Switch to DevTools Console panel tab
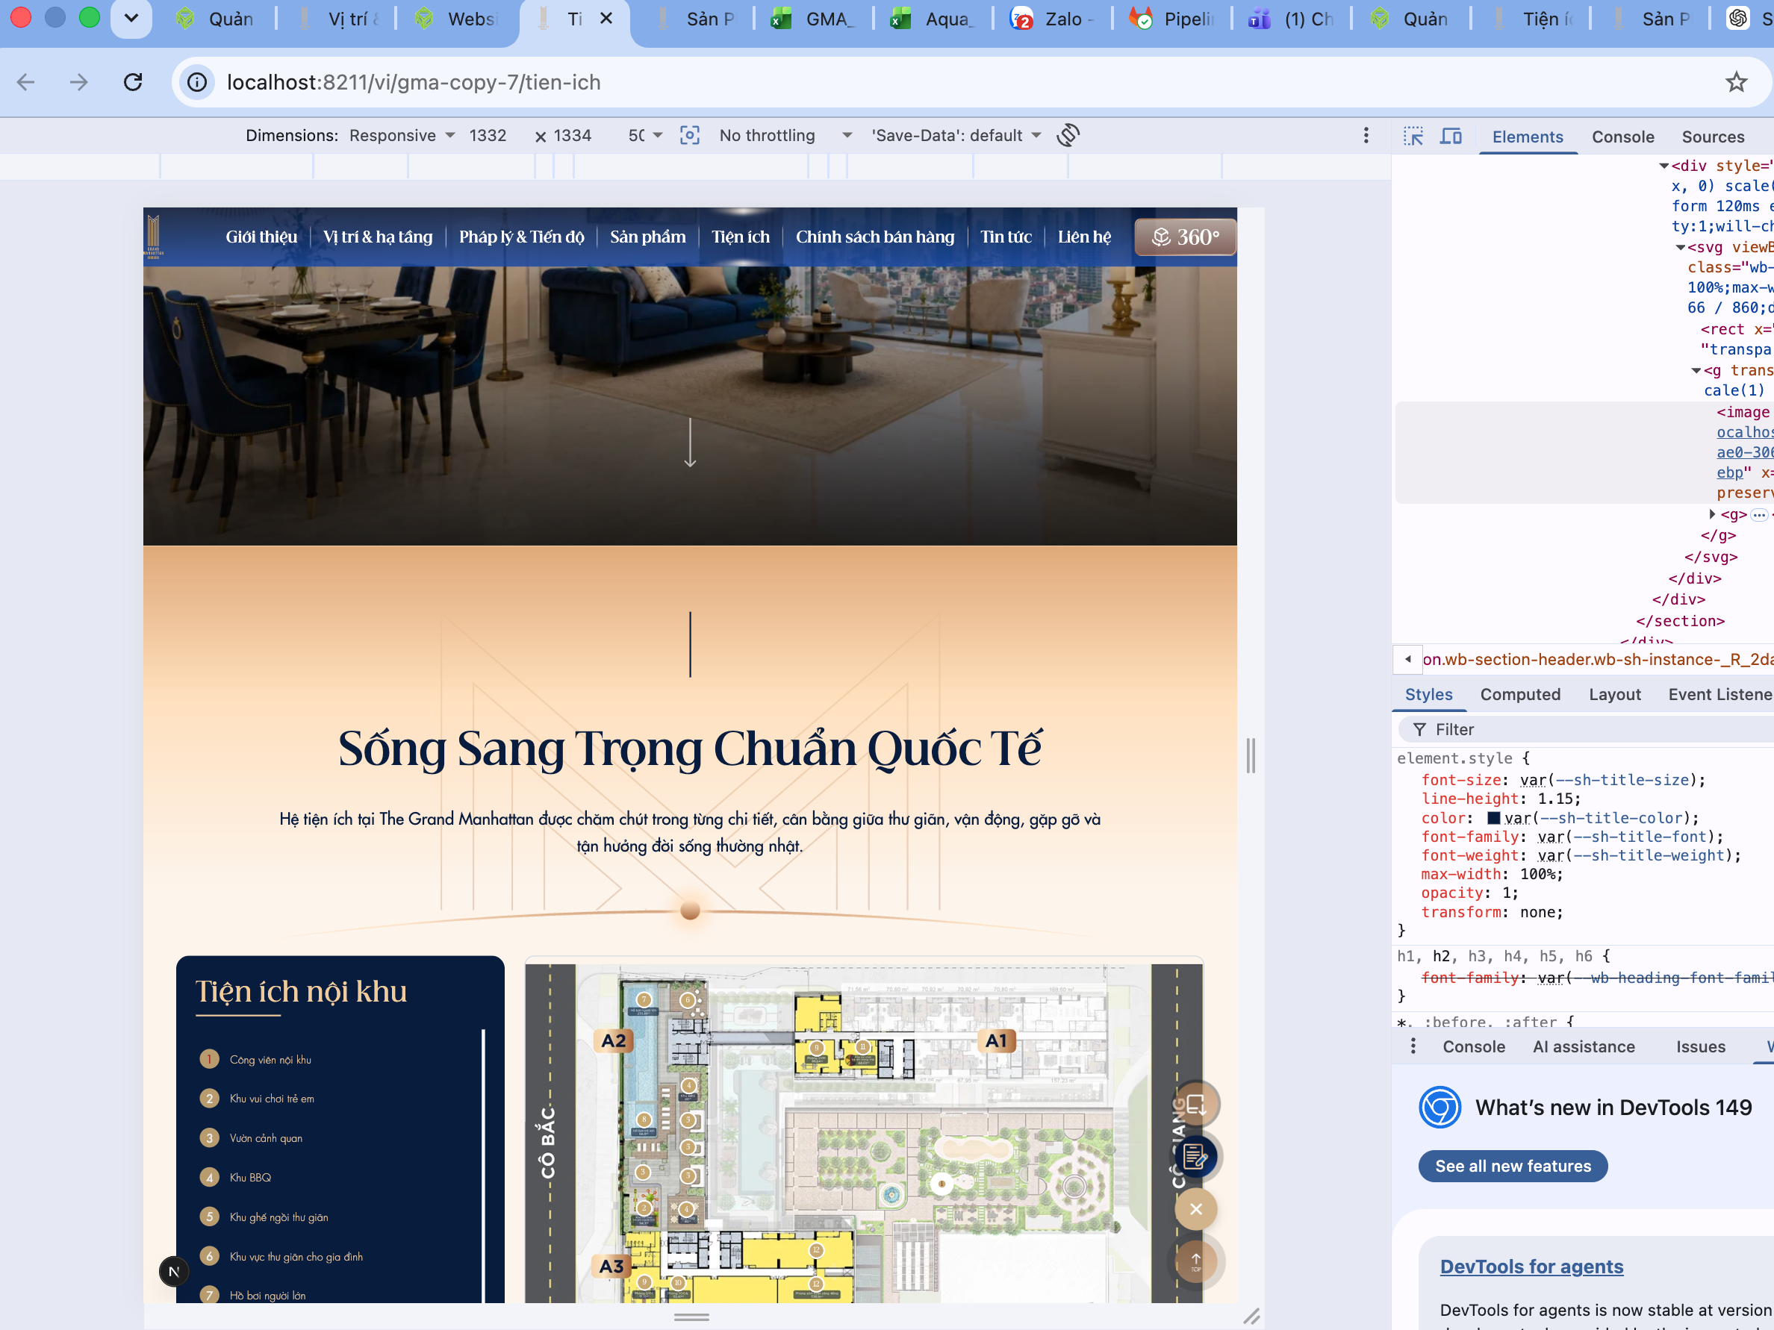Screen dimensions: 1774x1330 coord(1622,137)
